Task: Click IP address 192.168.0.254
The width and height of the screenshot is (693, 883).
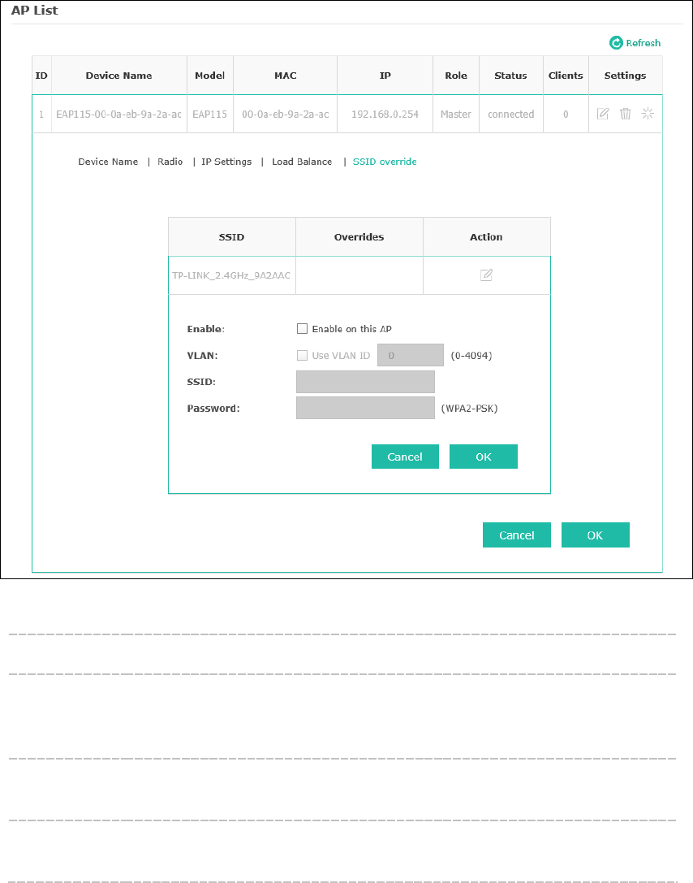Action: tap(385, 115)
